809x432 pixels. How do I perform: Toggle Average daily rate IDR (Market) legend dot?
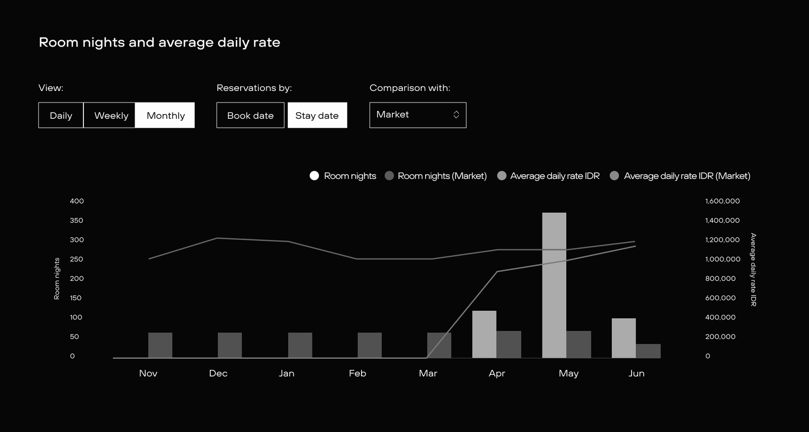(x=614, y=176)
